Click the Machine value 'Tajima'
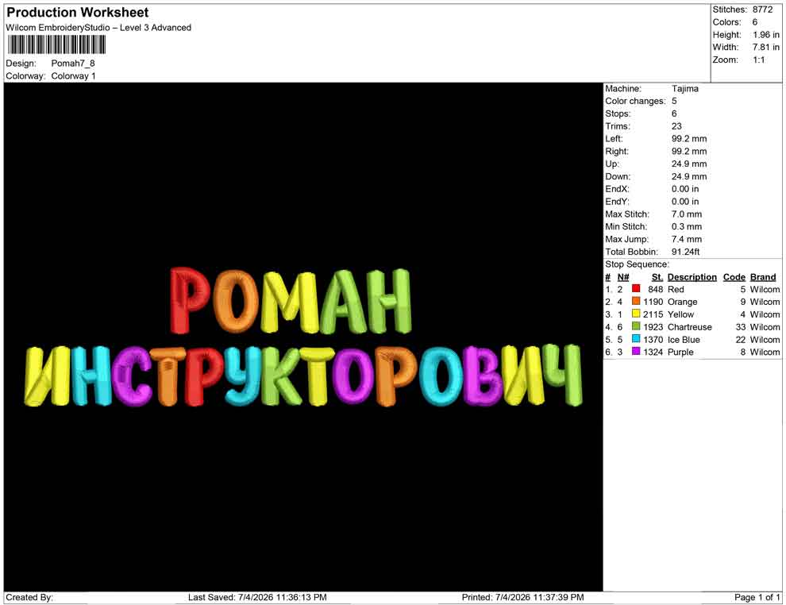Image resolution: width=786 pixels, height=605 pixels. click(x=684, y=88)
